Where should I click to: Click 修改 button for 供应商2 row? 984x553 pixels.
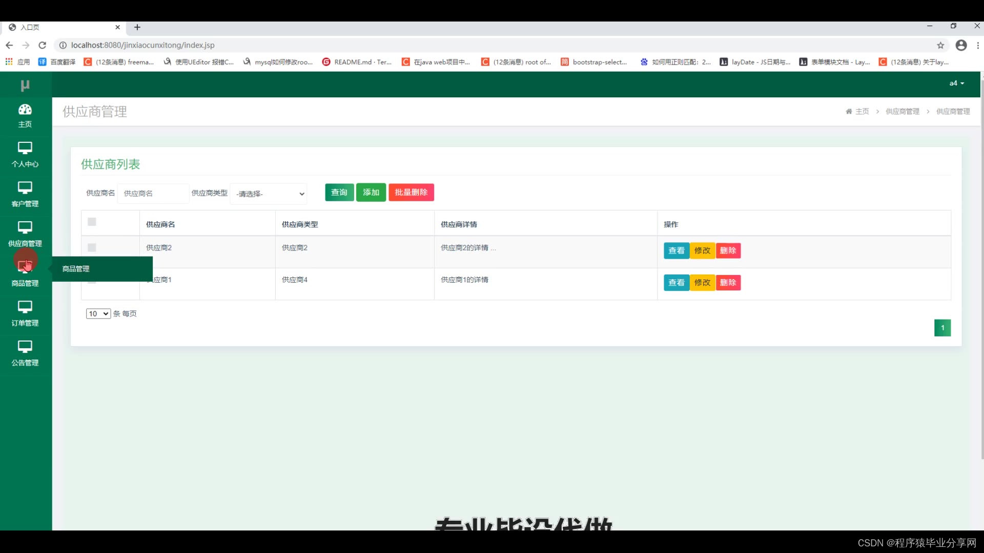(x=702, y=250)
